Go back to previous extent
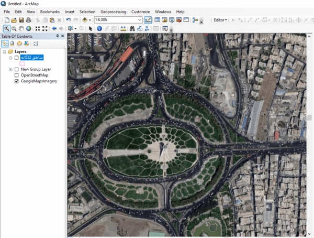 (54, 28)
